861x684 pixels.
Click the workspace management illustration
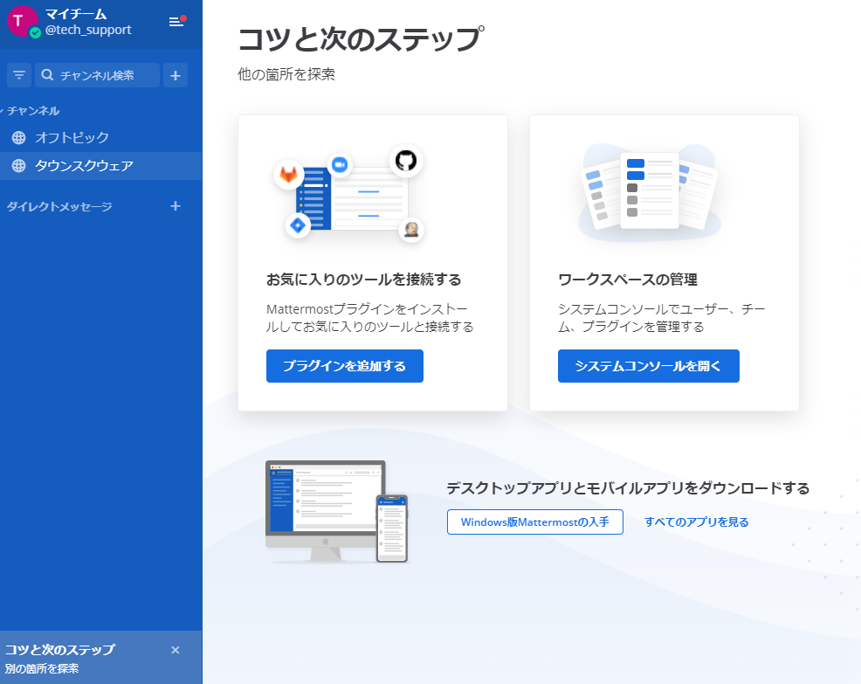coord(650,191)
